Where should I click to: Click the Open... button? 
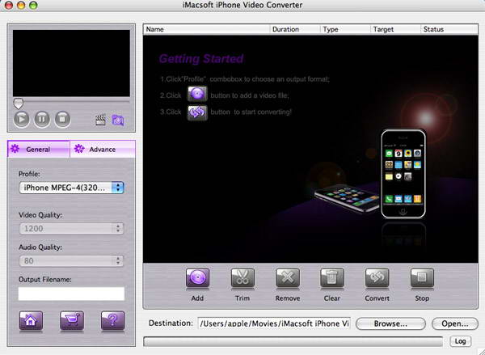(454, 323)
